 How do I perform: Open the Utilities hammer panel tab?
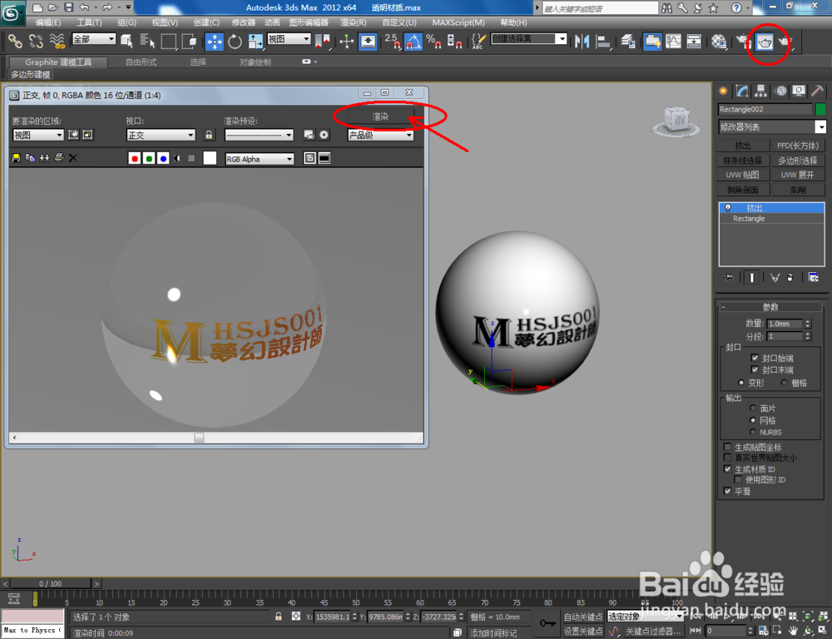(818, 92)
